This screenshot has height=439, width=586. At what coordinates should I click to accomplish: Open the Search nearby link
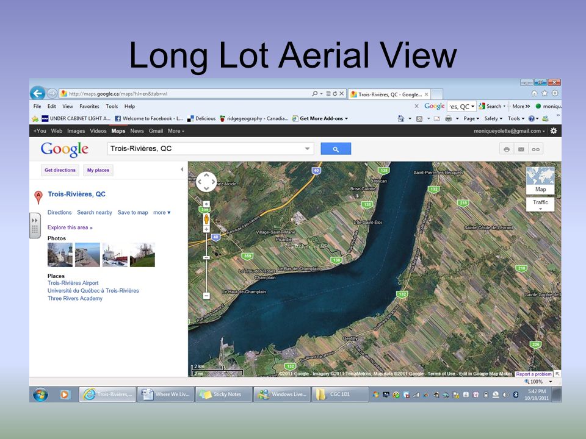[95, 212]
